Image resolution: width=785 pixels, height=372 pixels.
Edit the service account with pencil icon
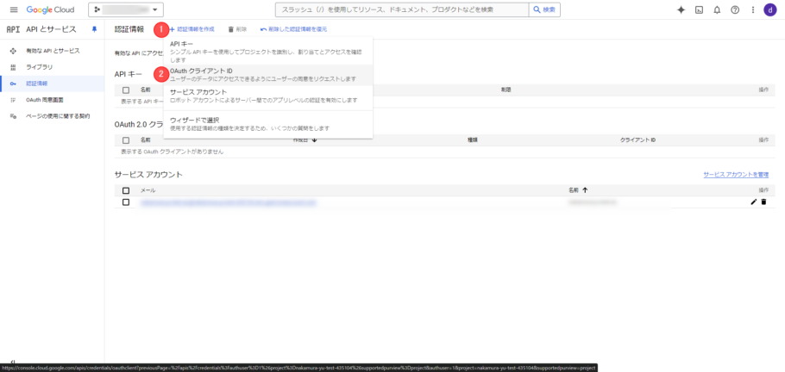pyautogui.click(x=753, y=201)
